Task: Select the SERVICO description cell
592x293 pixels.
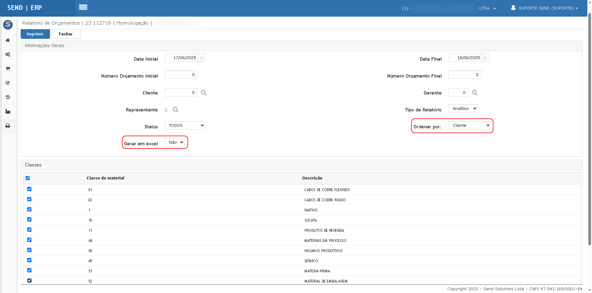Action: [x=311, y=261]
